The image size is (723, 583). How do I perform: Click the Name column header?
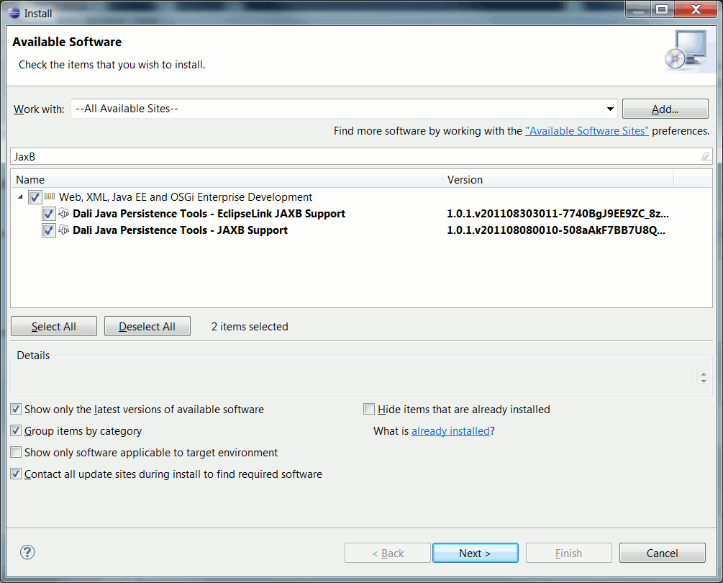tap(227, 179)
